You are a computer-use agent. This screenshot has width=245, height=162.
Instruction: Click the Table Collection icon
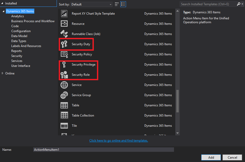64,115
